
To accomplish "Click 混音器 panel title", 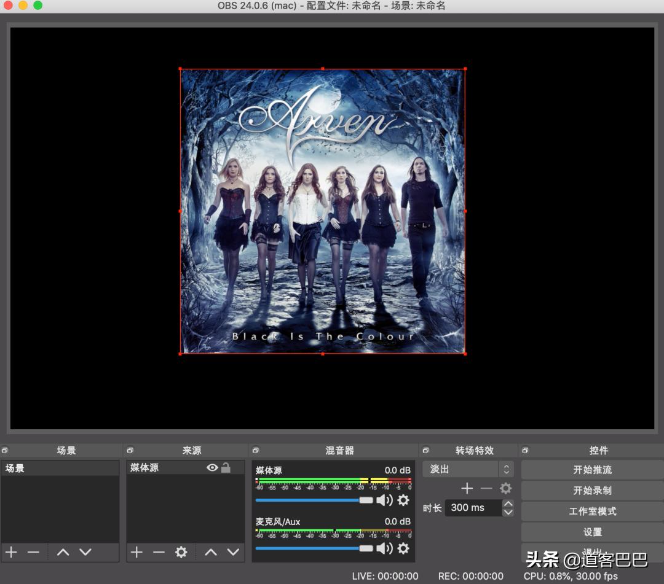I will (x=339, y=450).
